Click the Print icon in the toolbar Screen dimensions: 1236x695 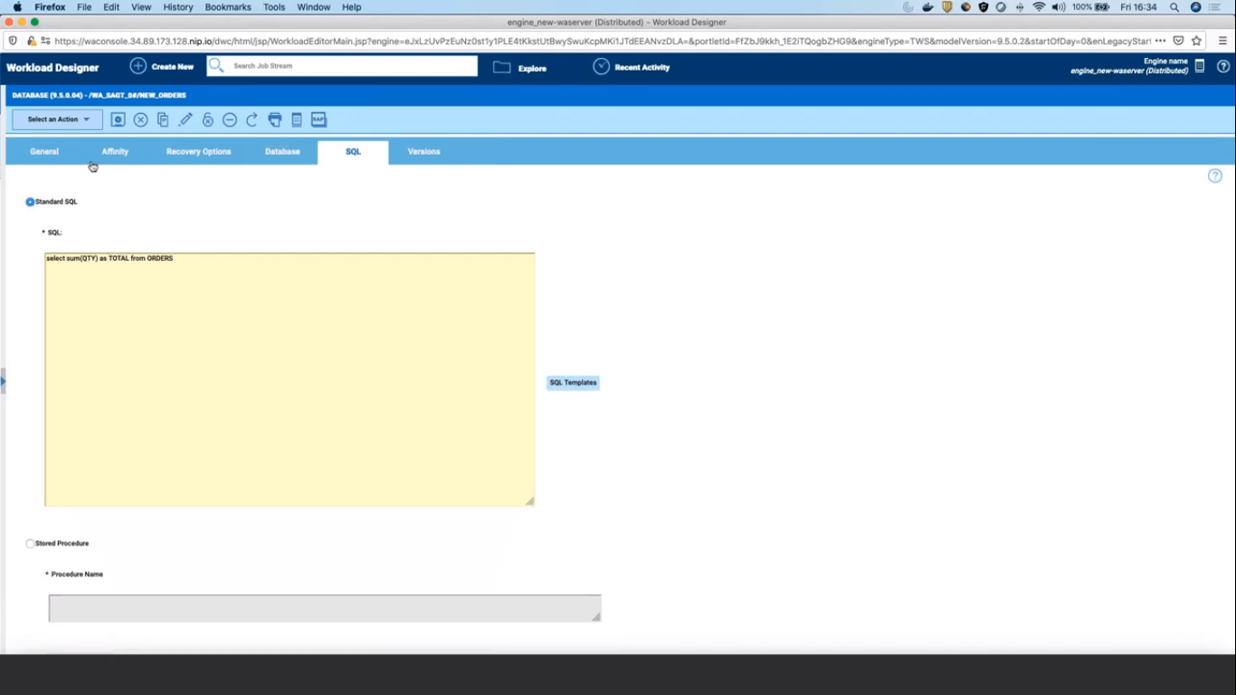274,119
